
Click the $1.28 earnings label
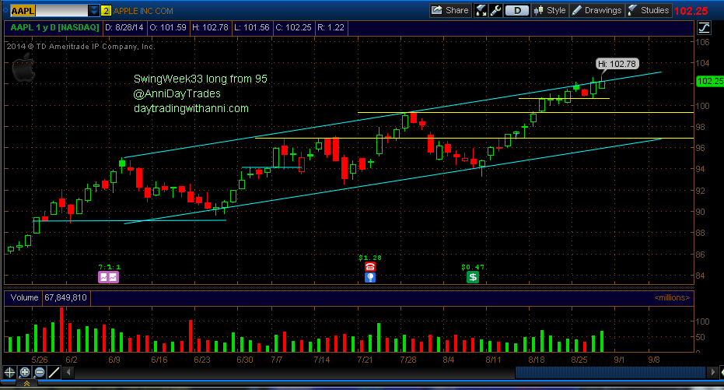pyautogui.click(x=370, y=258)
